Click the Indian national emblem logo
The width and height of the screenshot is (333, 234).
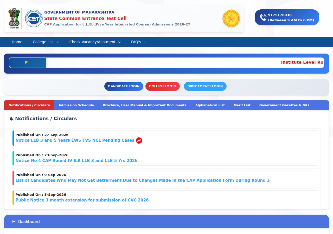[14, 18]
